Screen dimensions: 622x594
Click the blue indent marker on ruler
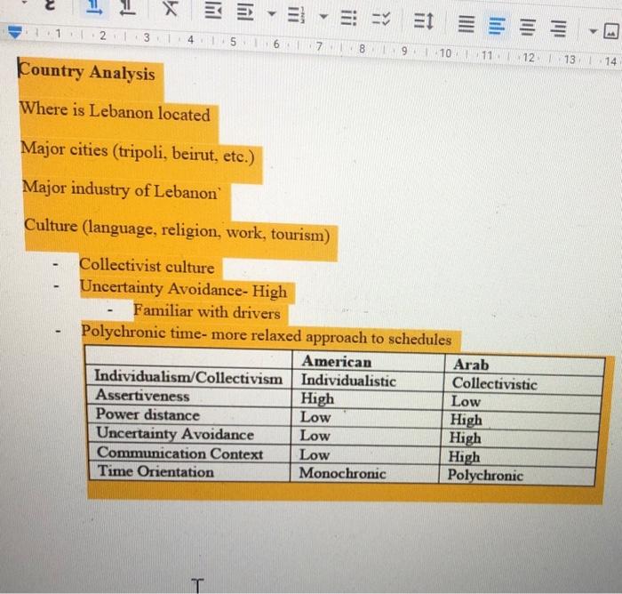[15, 33]
